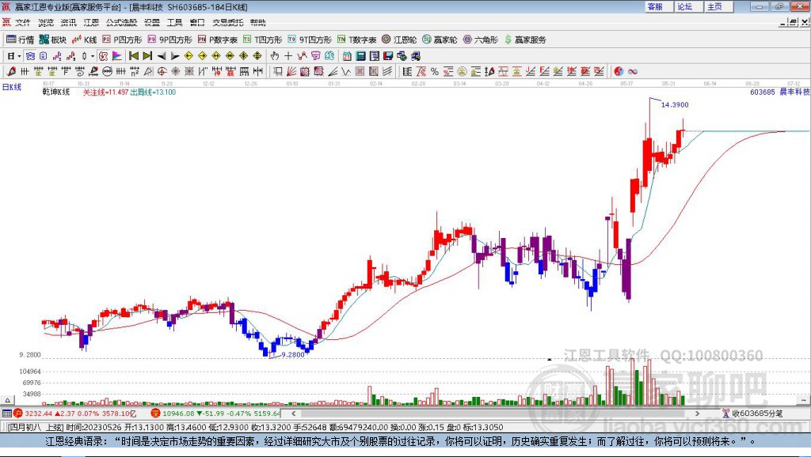Open the P四方形 tool
Image resolution: width=811 pixels, height=457 pixels.
tap(121, 40)
